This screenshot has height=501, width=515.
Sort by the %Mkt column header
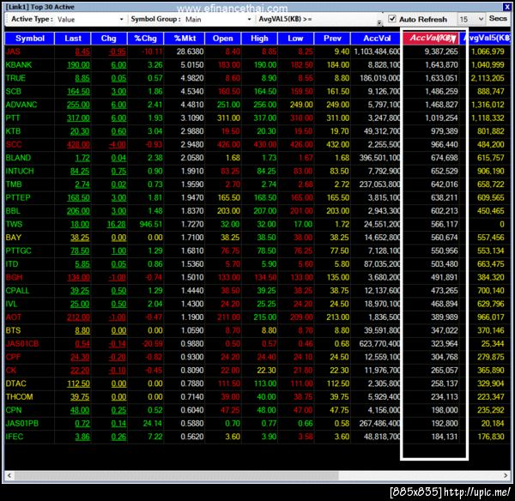tap(185, 39)
